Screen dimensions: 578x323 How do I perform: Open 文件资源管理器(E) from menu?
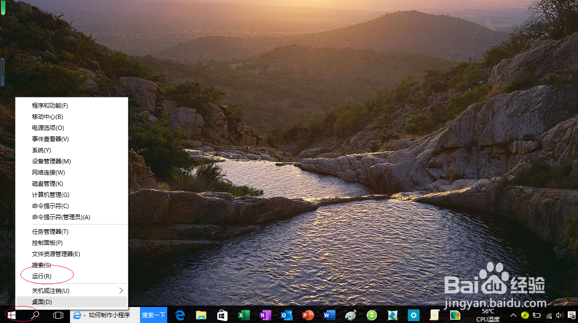(72, 254)
